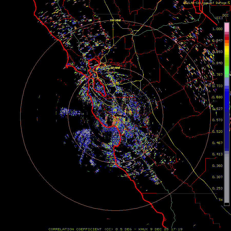Click the 0.947 color scale label
The height and width of the screenshot is (231, 231).
(217, 40)
